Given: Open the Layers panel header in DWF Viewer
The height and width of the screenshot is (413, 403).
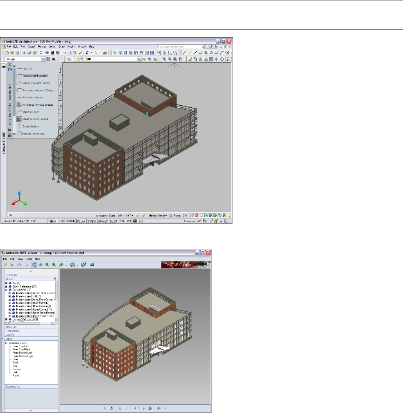Looking at the screenshot, I should click(x=31, y=335).
